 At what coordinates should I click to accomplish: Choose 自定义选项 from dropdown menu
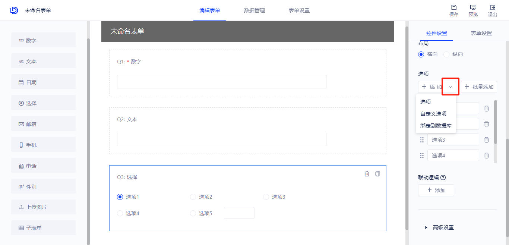click(433, 114)
